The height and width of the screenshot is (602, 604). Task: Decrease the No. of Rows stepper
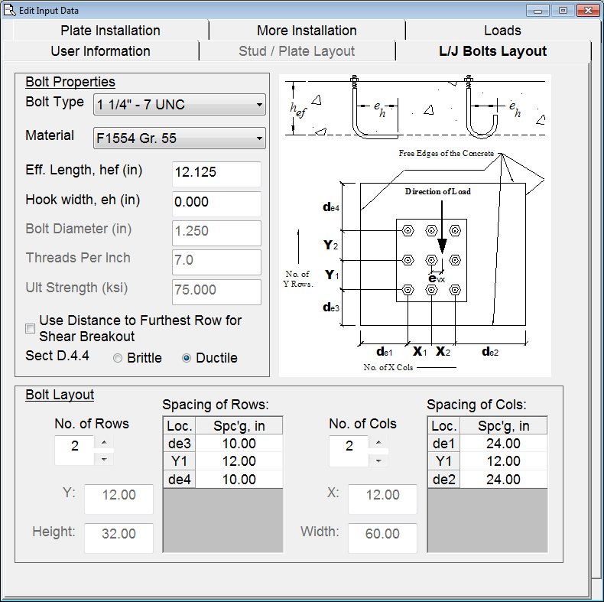point(105,460)
